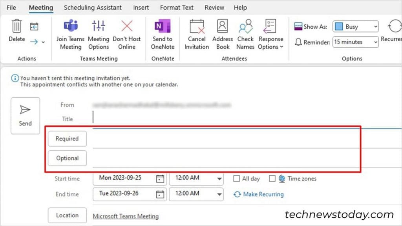Screen dimensions: 402x226
Task: Enable the All day option
Action: 237,179
